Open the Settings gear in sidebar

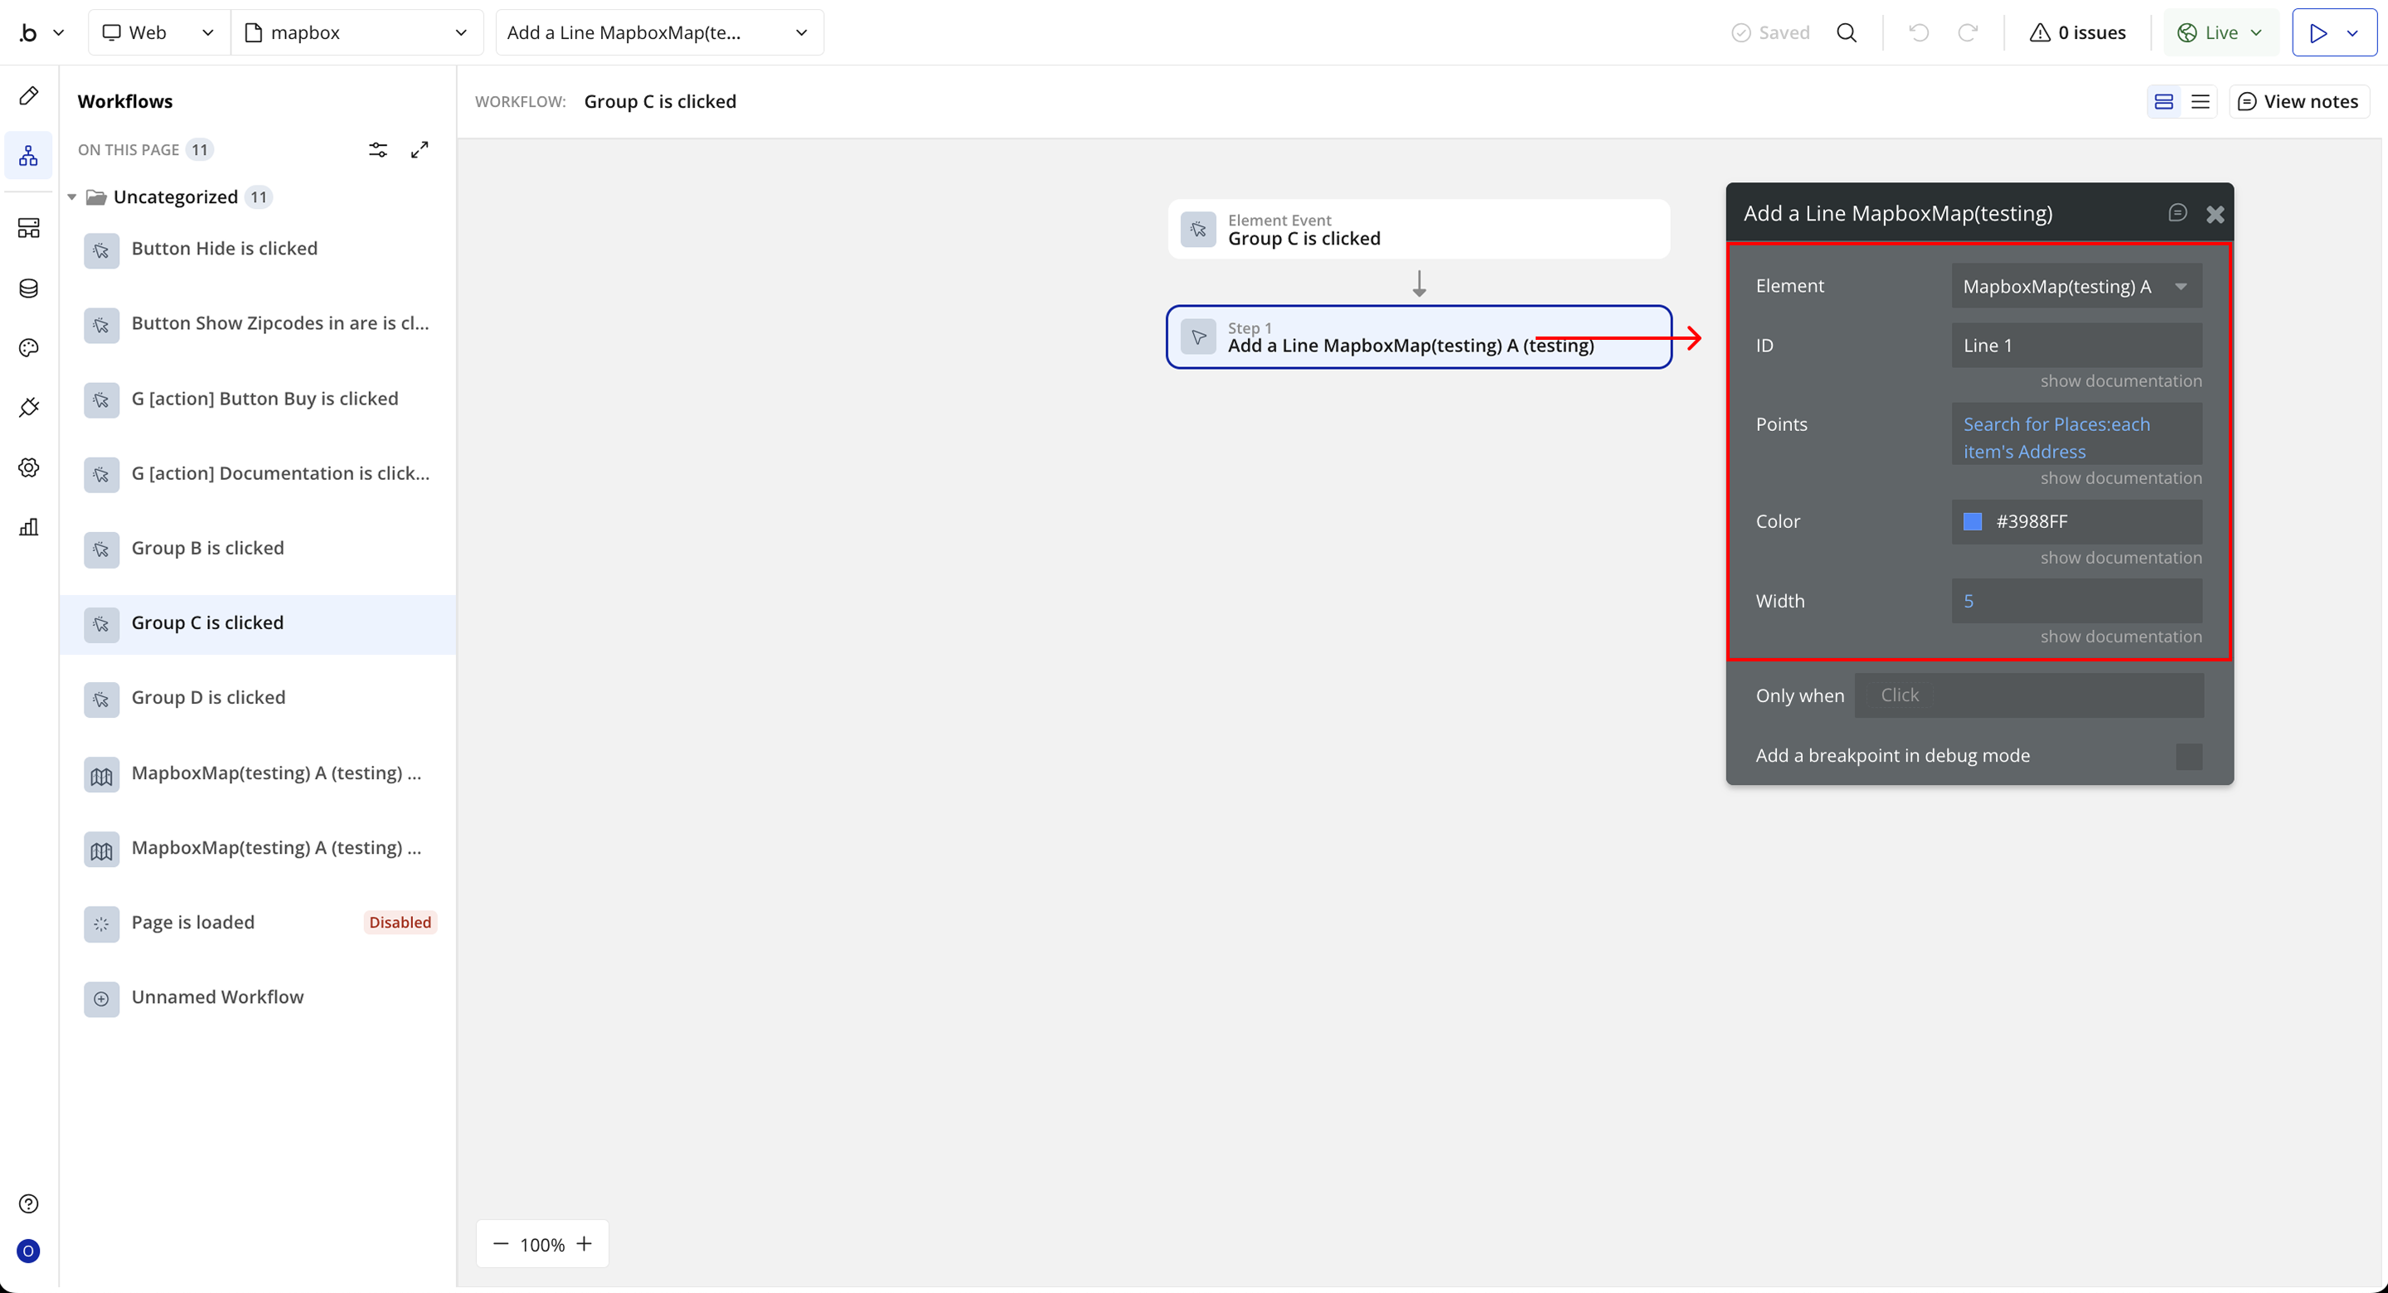pos(29,467)
